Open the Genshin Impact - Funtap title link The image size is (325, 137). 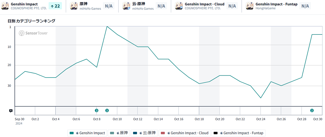click(276, 4)
